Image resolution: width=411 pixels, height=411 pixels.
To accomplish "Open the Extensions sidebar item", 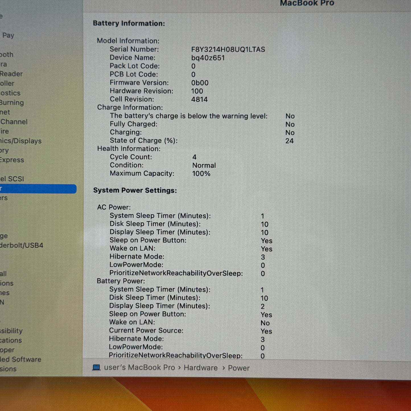I will point(8,369).
